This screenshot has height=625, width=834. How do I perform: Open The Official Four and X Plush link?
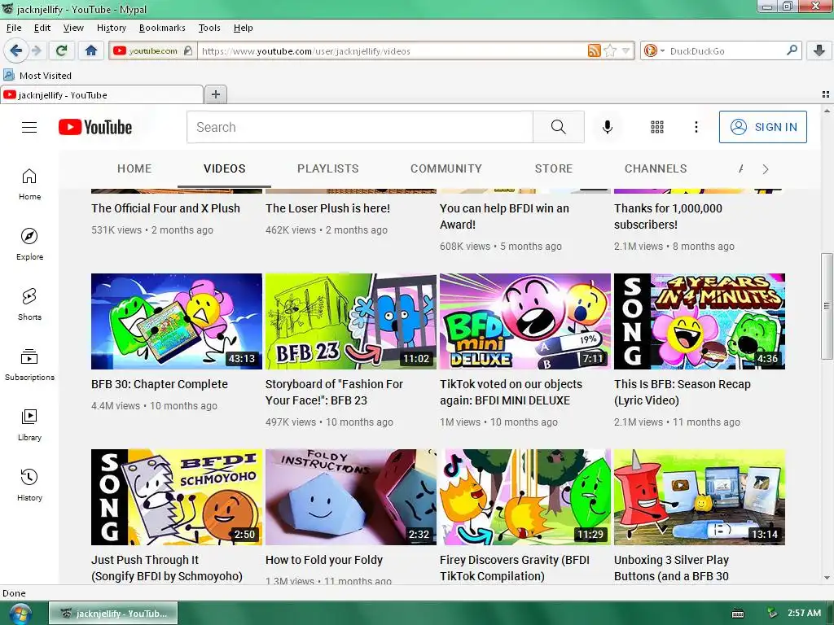(165, 208)
